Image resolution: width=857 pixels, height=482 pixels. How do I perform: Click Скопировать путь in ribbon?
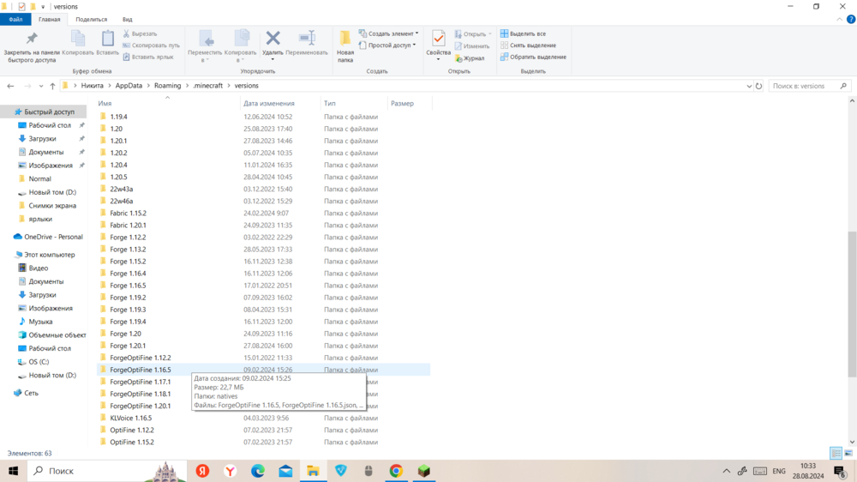coord(151,45)
